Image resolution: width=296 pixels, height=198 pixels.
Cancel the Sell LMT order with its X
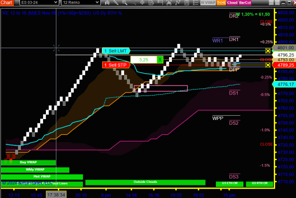tap(268, 51)
